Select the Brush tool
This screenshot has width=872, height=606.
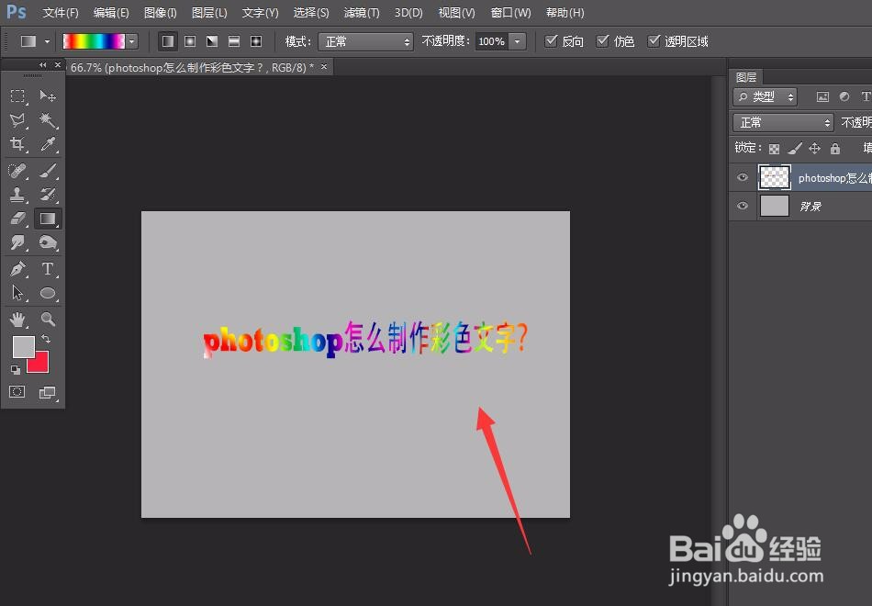click(x=48, y=170)
